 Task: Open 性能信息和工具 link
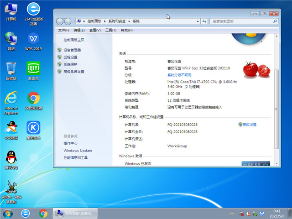tap(76, 158)
